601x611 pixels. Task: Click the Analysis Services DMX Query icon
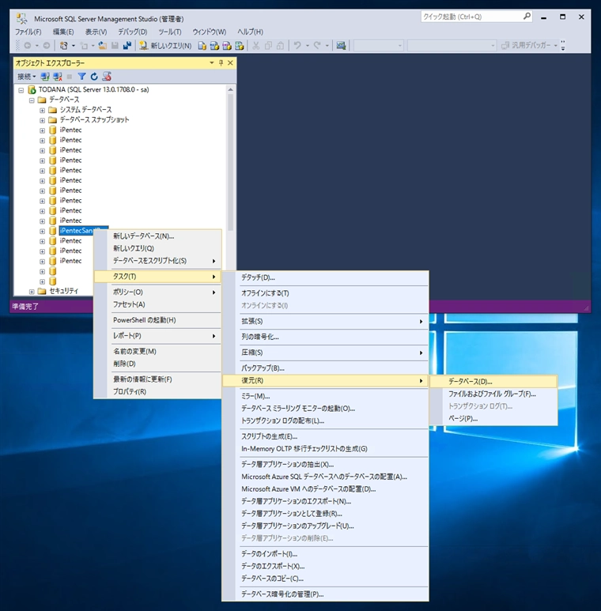coord(227,46)
